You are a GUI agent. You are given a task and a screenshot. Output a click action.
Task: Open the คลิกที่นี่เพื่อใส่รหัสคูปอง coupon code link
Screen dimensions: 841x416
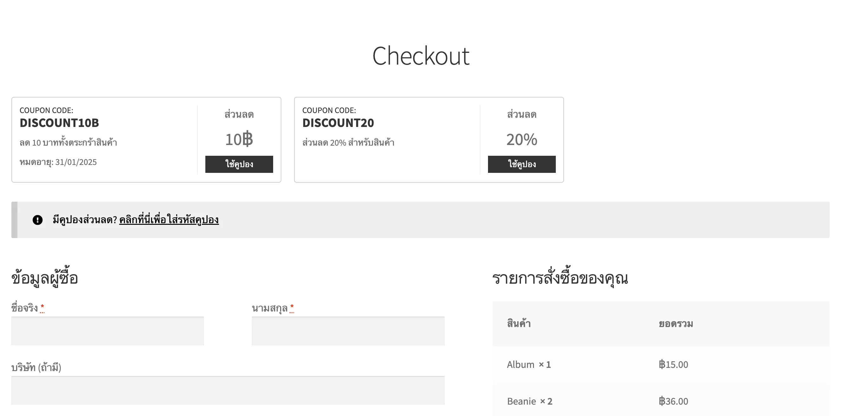(x=169, y=220)
